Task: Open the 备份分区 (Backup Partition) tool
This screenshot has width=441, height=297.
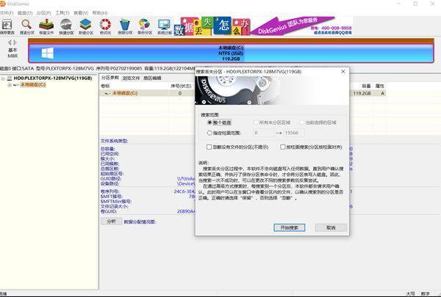Action: pos(146,28)
